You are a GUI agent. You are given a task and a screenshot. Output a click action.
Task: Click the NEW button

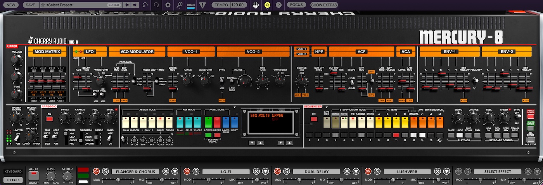click(x=11, y=5)
